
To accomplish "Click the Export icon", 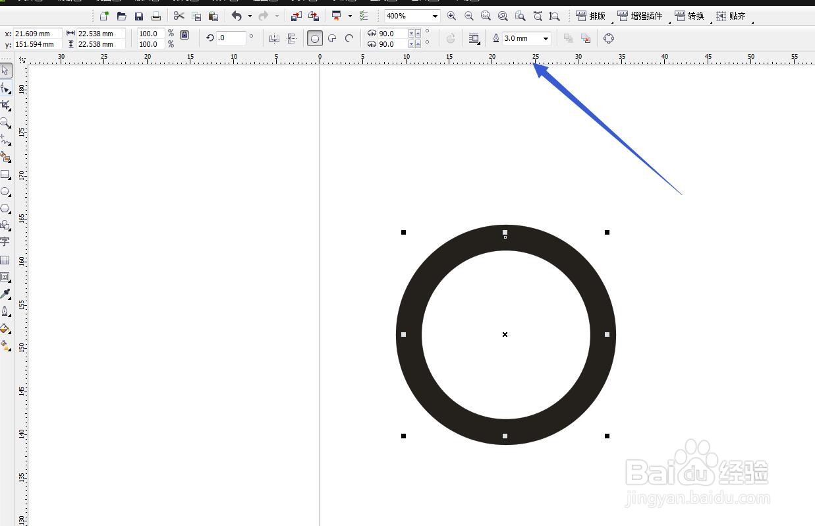I will (314, 16).
